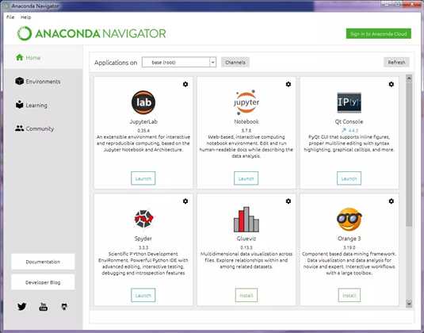Screen dimensions: 424x333
Task: Click Sign in to Anaconda Cloud
Action: pos(379,34)
